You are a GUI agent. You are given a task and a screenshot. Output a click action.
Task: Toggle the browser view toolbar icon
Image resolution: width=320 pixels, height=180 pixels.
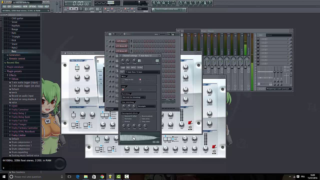coord(168,3)
